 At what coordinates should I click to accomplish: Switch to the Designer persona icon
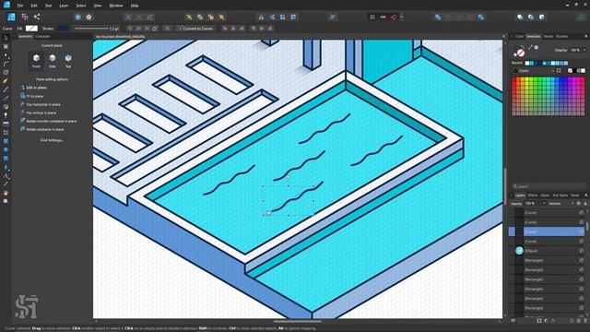point(11,17)
